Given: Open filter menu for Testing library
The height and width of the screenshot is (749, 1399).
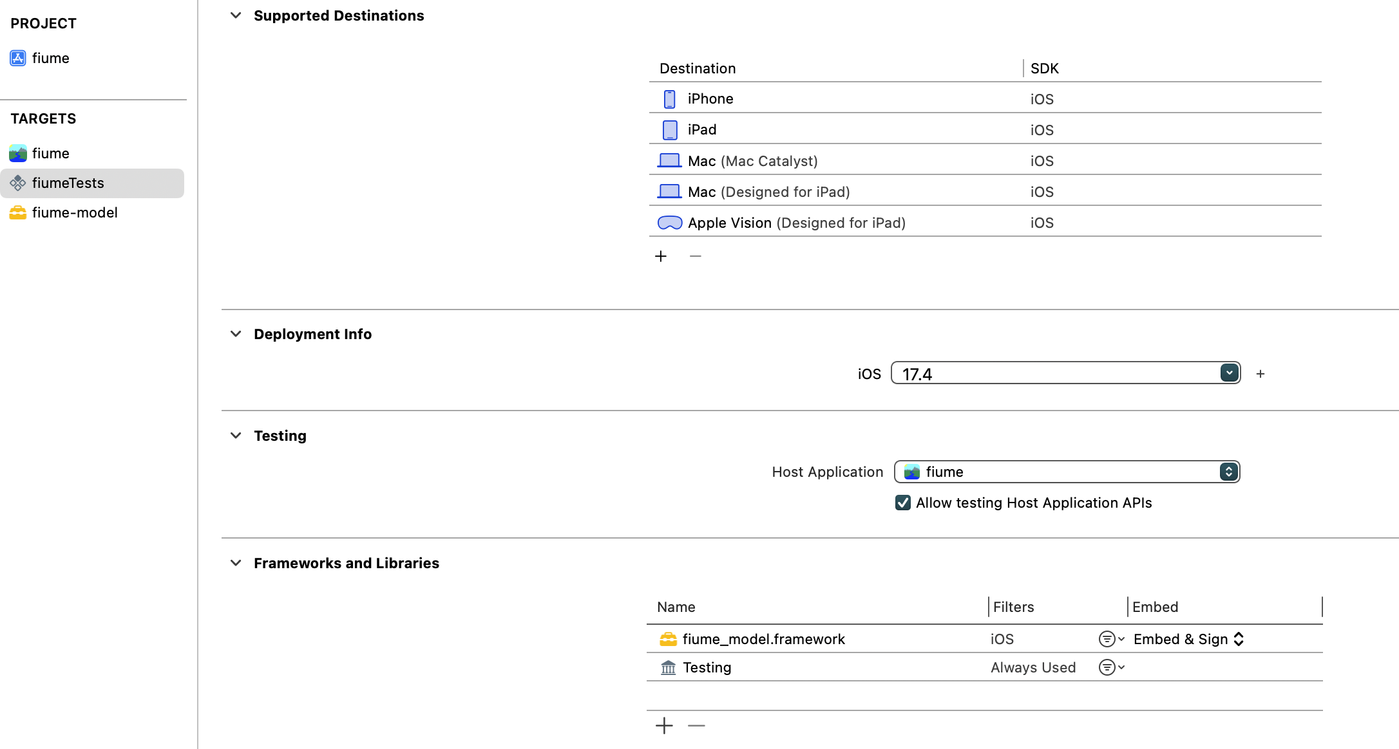Looking at the screenshot, I should tap(1112, 667).
